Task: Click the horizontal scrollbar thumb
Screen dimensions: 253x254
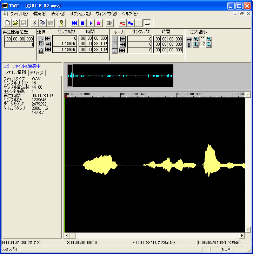Action: coord(73,235)
